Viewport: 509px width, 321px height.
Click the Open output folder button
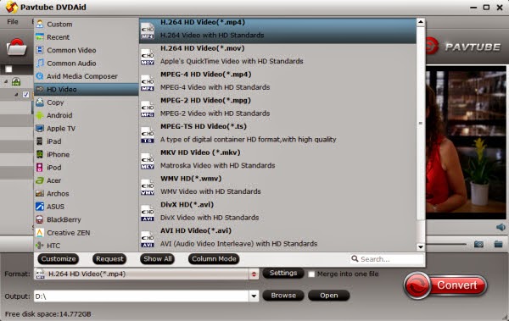tap(329, 296)
